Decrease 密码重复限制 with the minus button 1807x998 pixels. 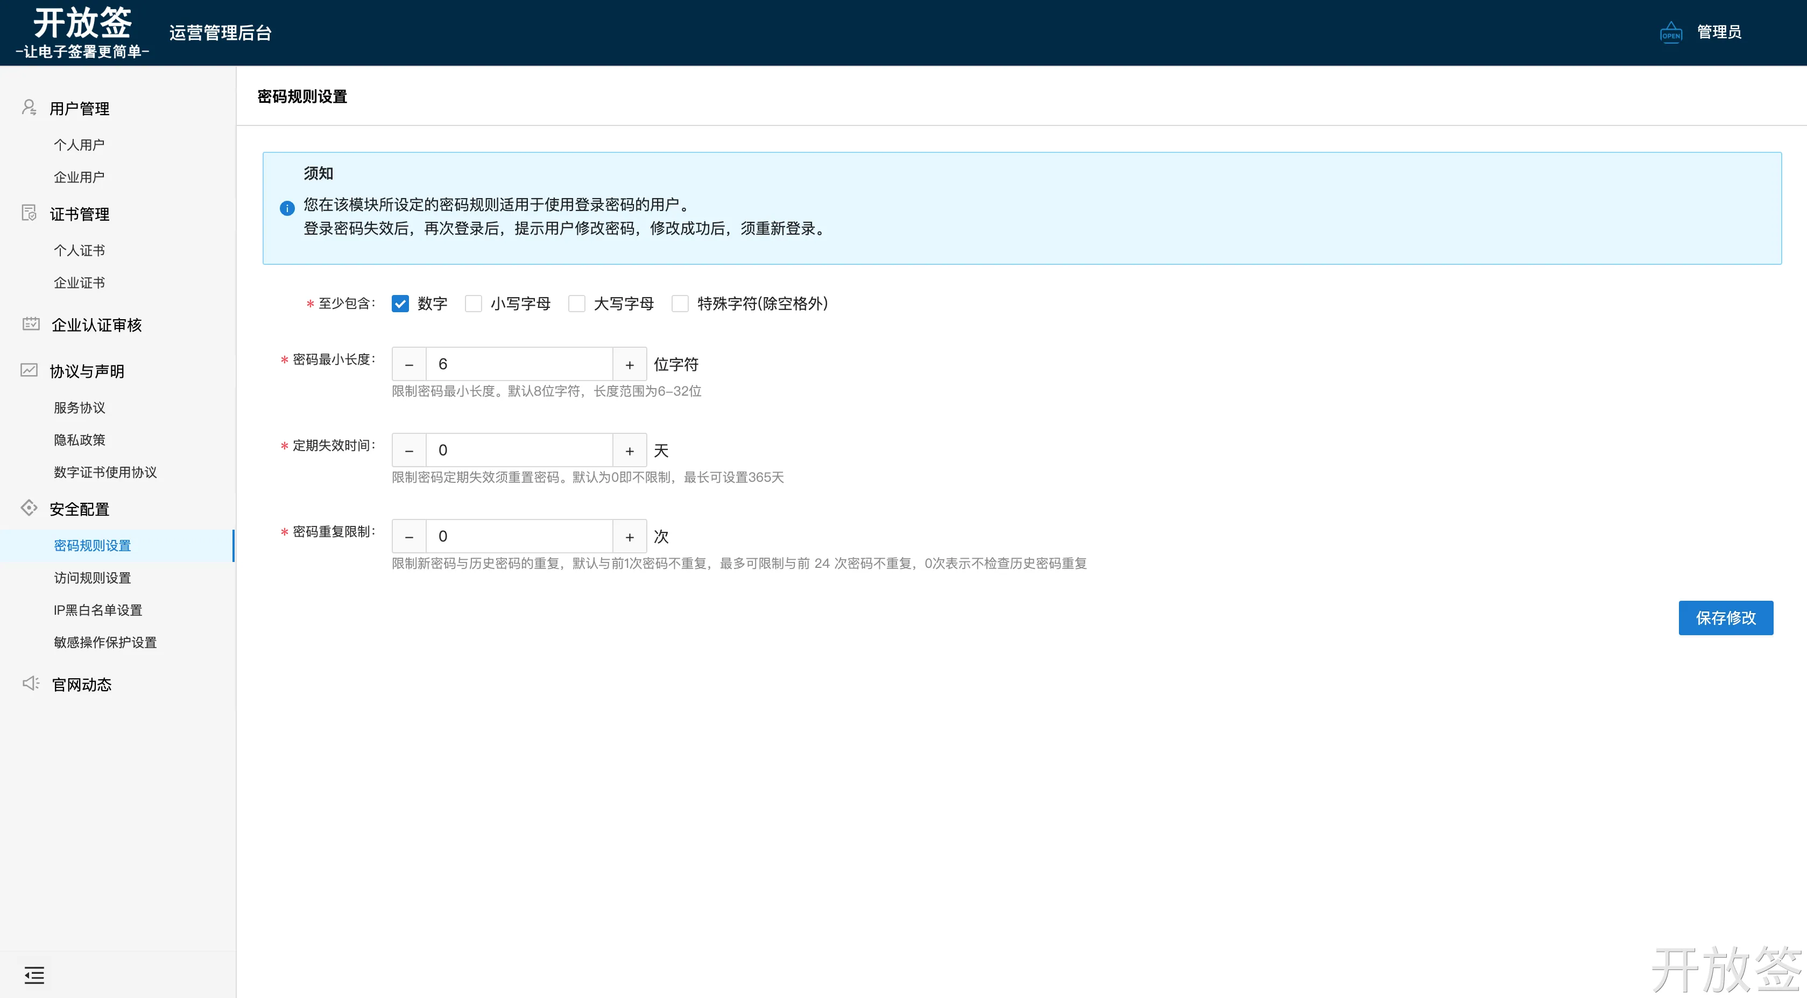coord(409,537)
